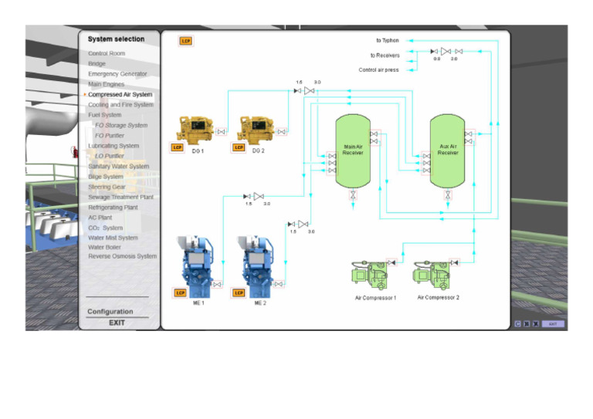This screenshot has height=419, width=593.
Task: Click the small valve right of the 3.0 label at top
Action: click(459, 52)
